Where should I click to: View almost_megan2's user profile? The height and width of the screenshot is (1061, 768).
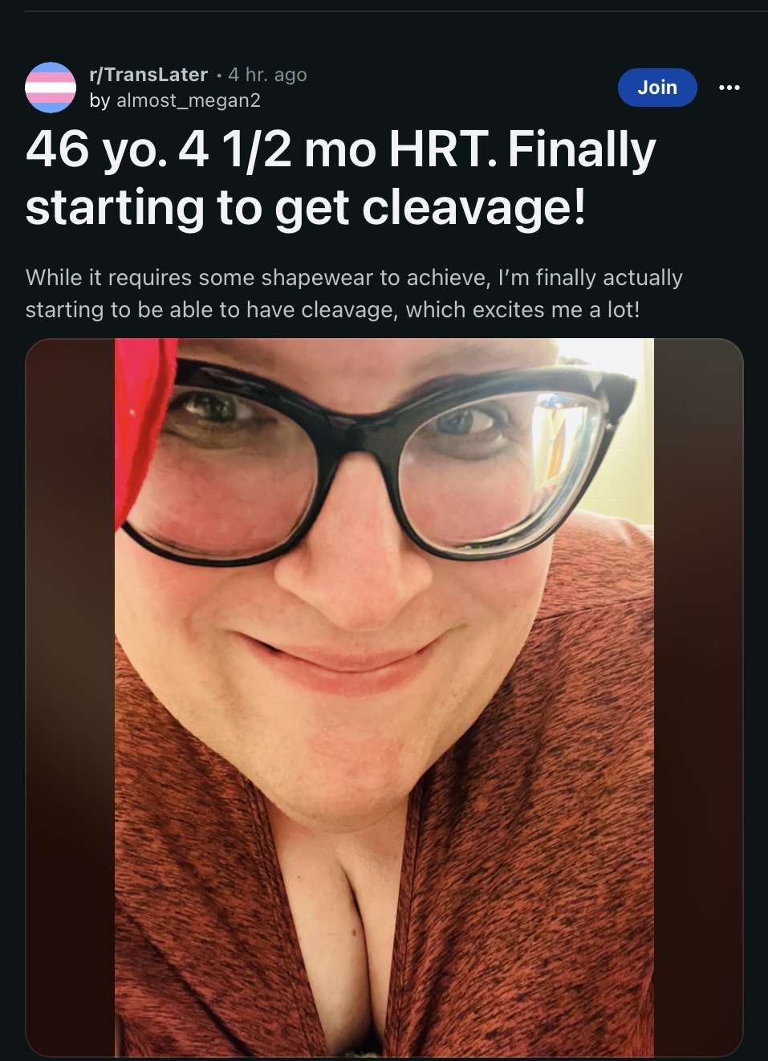[x=189, y=100]
